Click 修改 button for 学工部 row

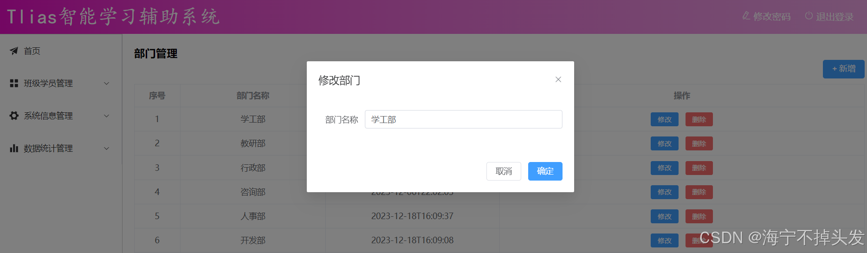[x=664, y=119]
